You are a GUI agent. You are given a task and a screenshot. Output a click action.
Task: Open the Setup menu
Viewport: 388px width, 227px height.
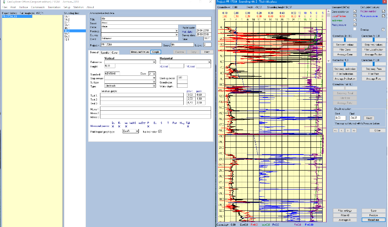[67, 7]
